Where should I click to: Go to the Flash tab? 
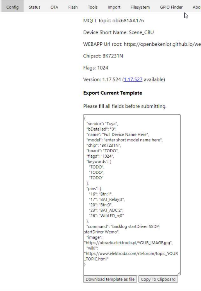73,7
